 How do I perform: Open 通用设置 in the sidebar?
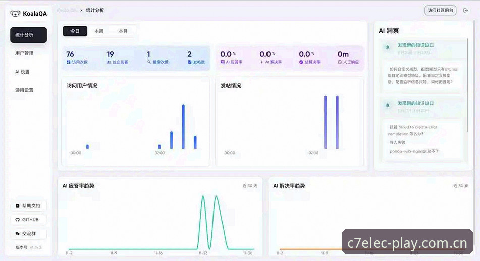28,90
